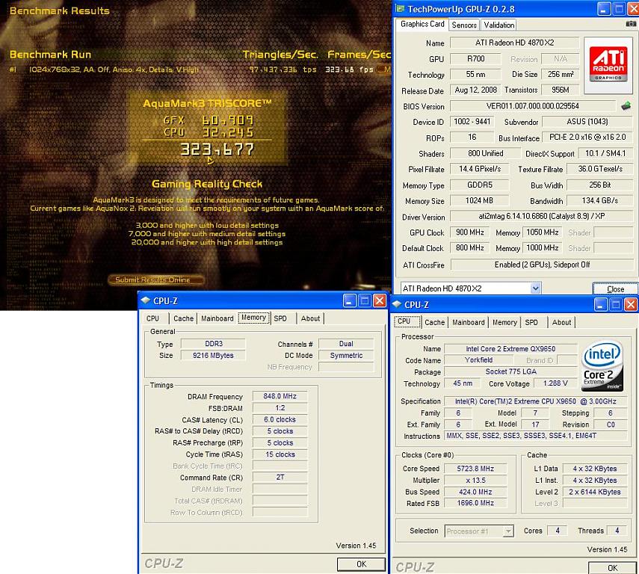Click the GPU-Z Name field 'ATI Radeon HD 4870X2'

click(x=514, y=43)
